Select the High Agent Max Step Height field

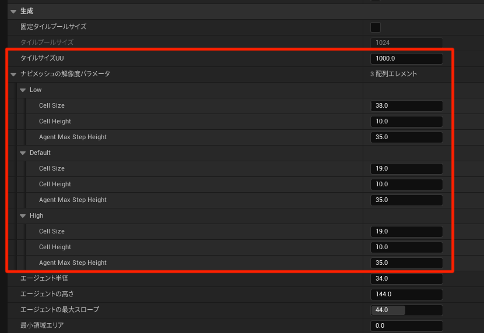click(406, 263)
